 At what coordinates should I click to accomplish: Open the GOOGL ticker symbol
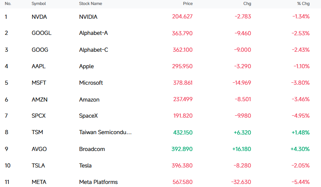pyautogui.click(x=42, y=33)
